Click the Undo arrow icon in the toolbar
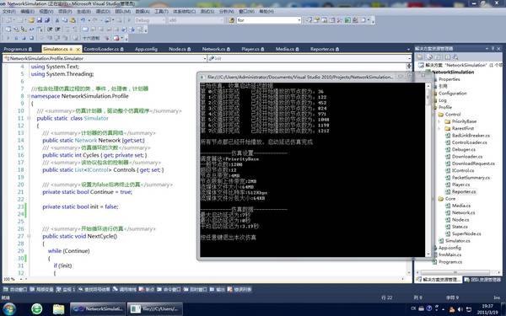This screenshot has height=316, width=506. 83,20
